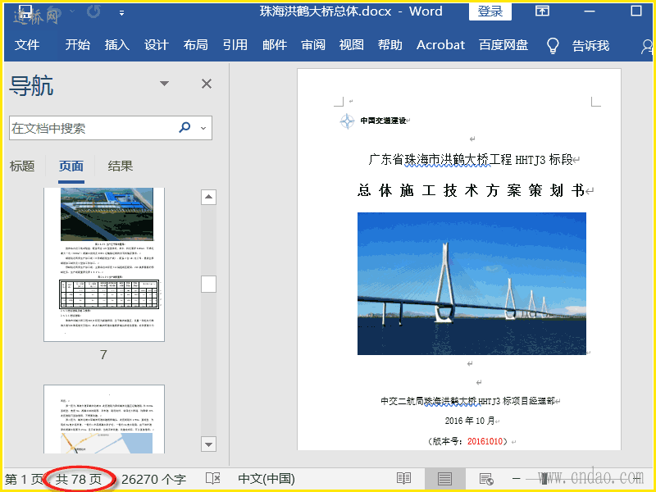Screen dimensions: 656x492
Task: Switch to the 结果 tab in navigation
Action: (x=121, y=166)
